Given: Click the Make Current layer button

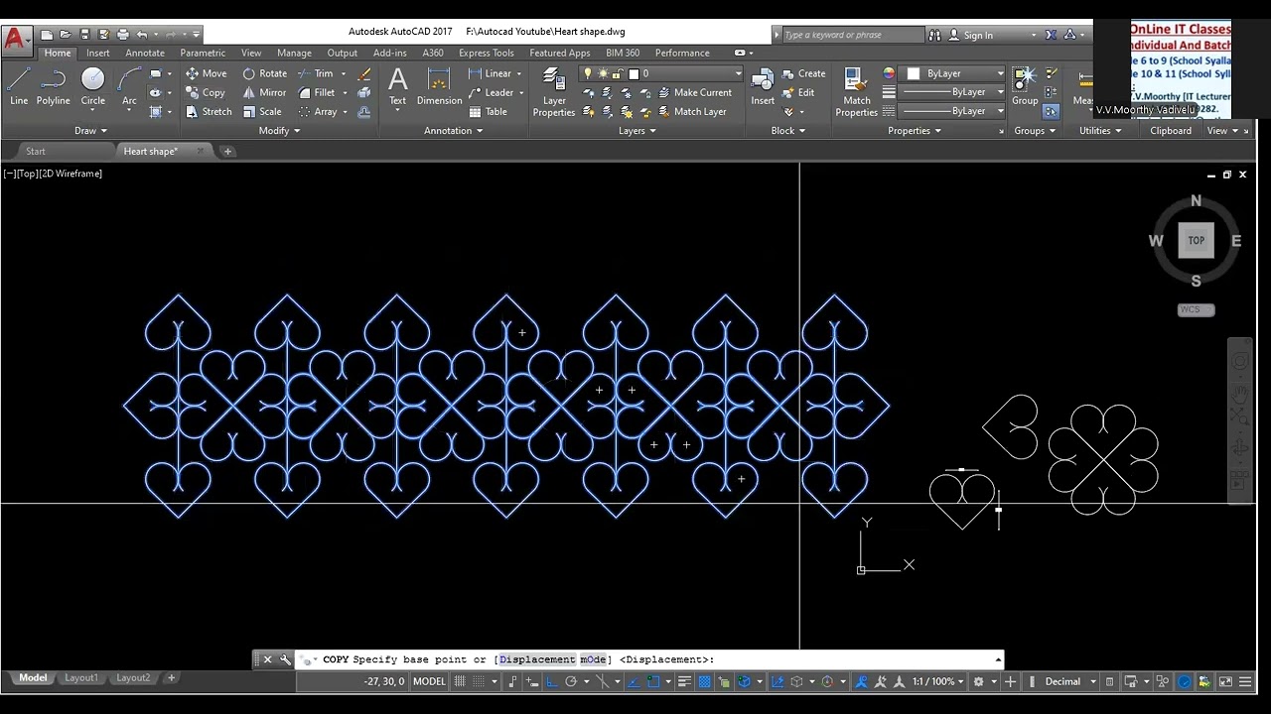Looking at the screenshot, I should 694,92.
